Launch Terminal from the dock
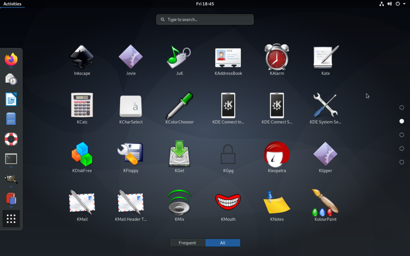The height and width of the screenshot is (256, 410). (11, 159)
